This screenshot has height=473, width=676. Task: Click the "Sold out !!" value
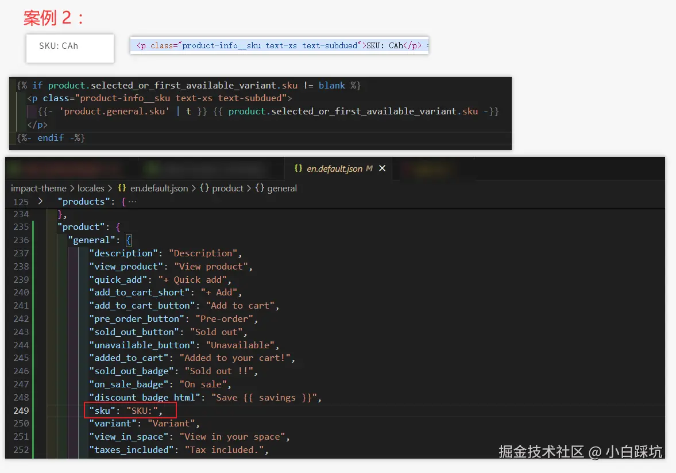pyautogui.click(x=219, y=371)
